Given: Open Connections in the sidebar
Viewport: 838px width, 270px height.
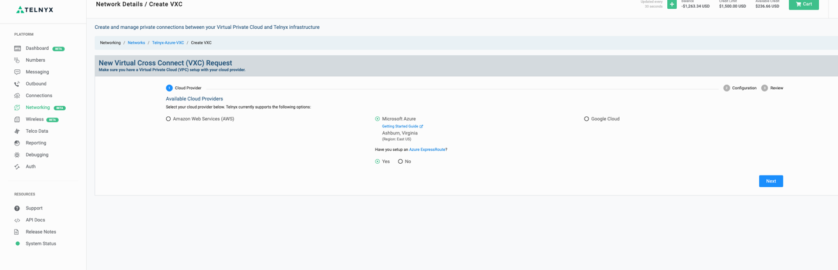Looking at the screenshot, I should [39, 96].
